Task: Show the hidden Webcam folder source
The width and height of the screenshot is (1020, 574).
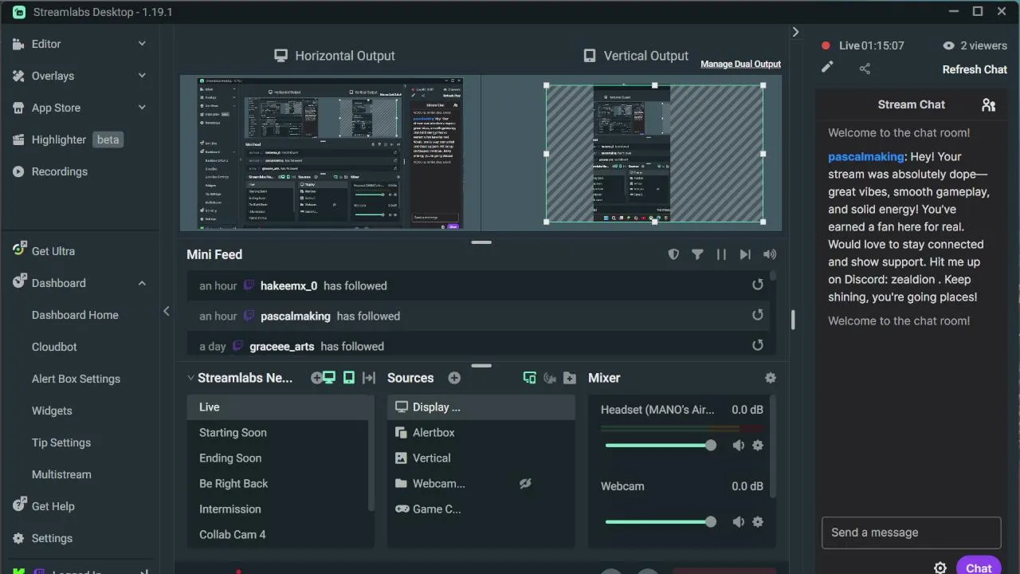Action: 525,483
